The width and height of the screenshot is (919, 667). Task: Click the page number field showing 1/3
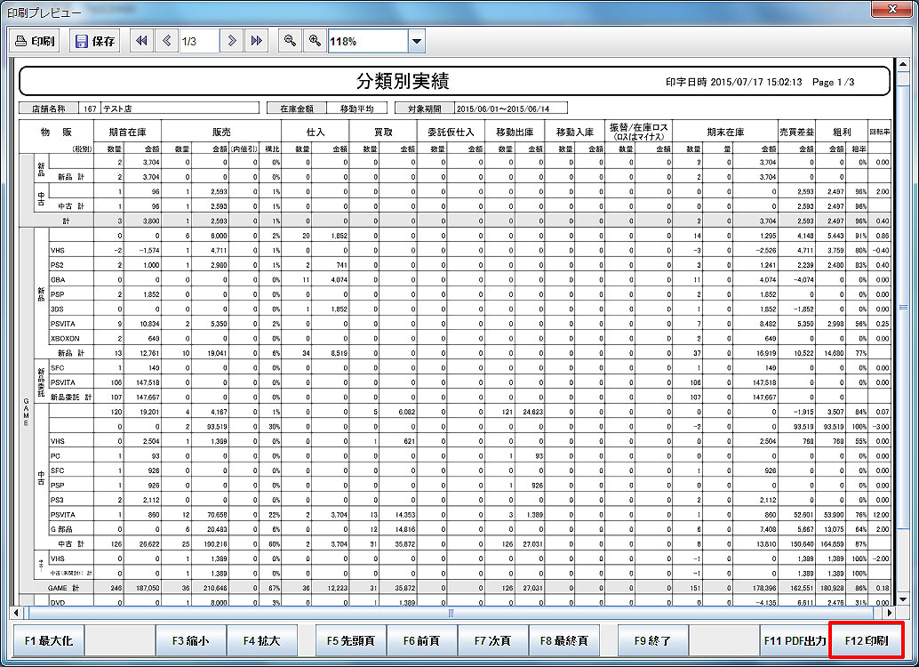199,41
